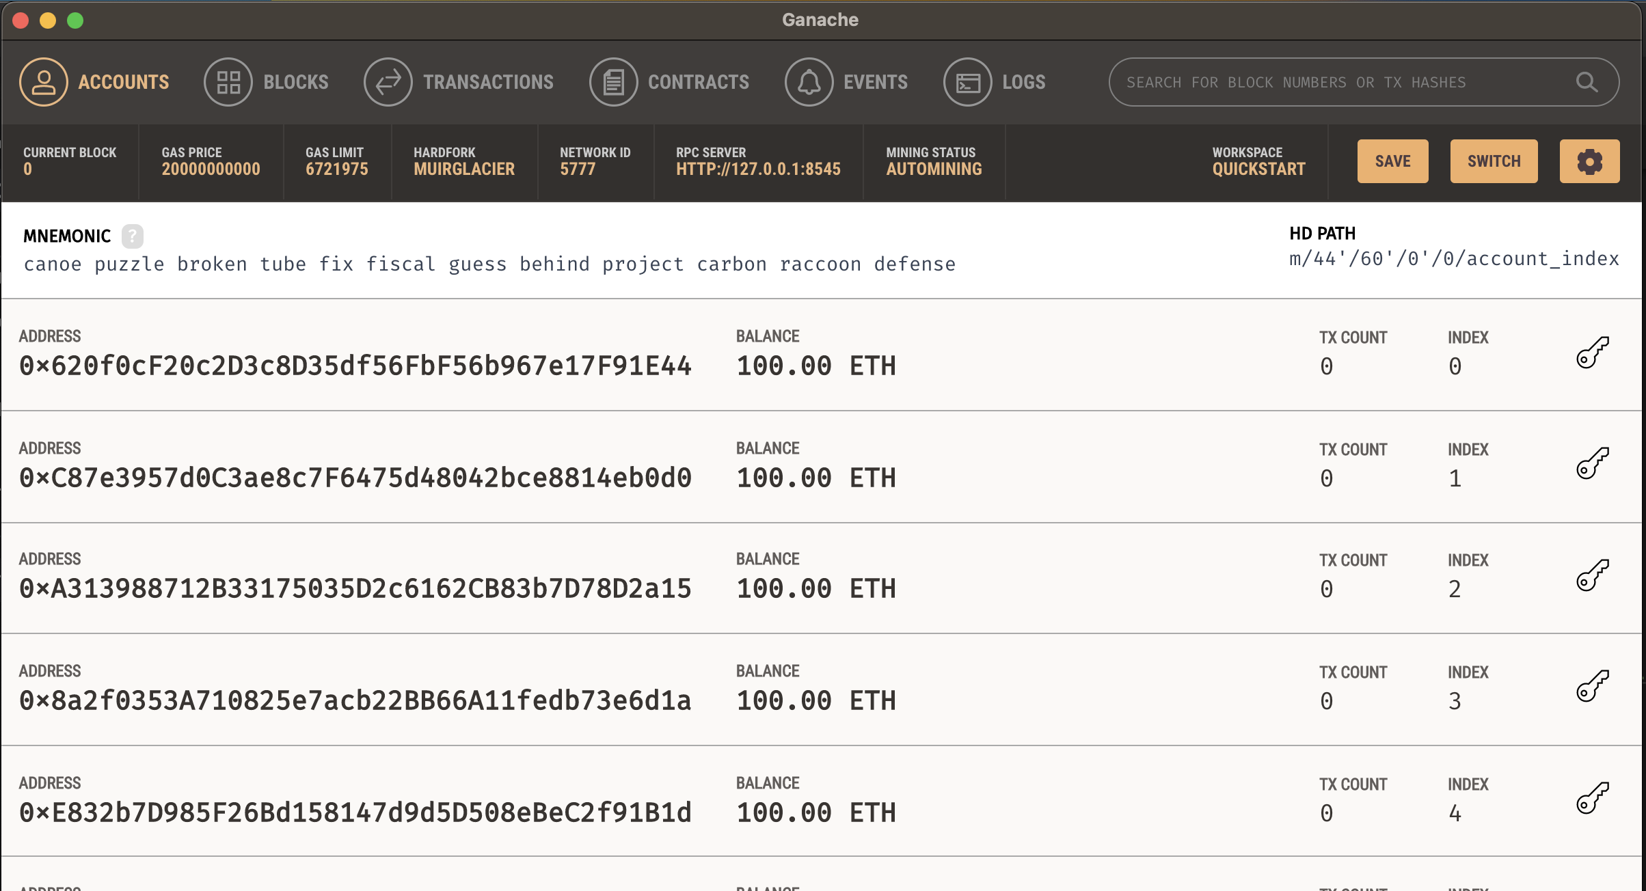
Task: Click the Switch workspace button
Action: (x=1494, y=161)
